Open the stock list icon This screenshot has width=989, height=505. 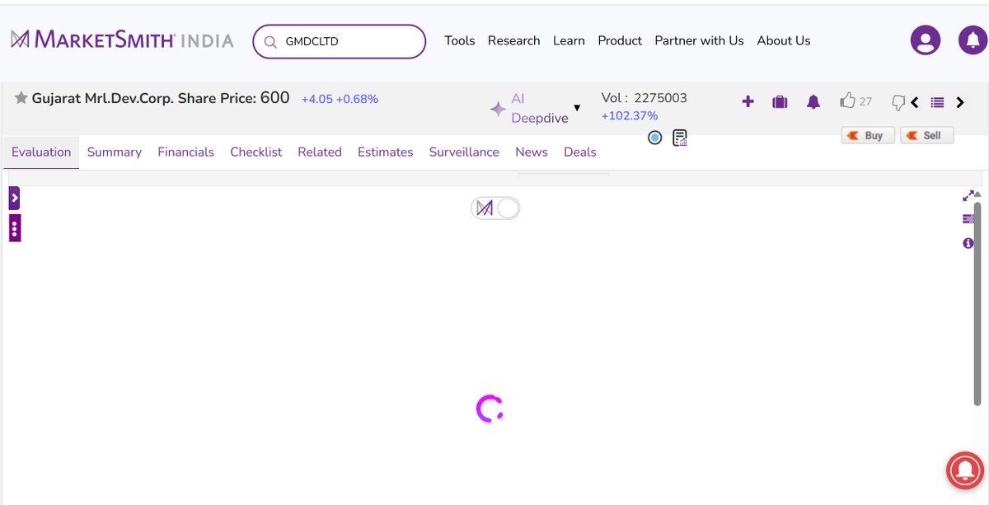coord(937,103)
